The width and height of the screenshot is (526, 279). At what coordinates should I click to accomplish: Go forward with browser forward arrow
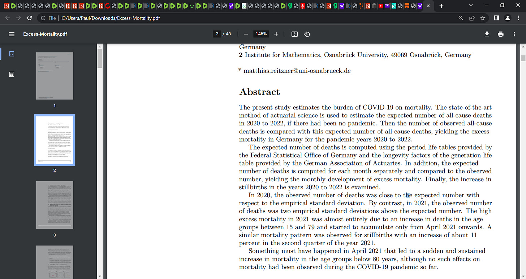pos(18,18)
